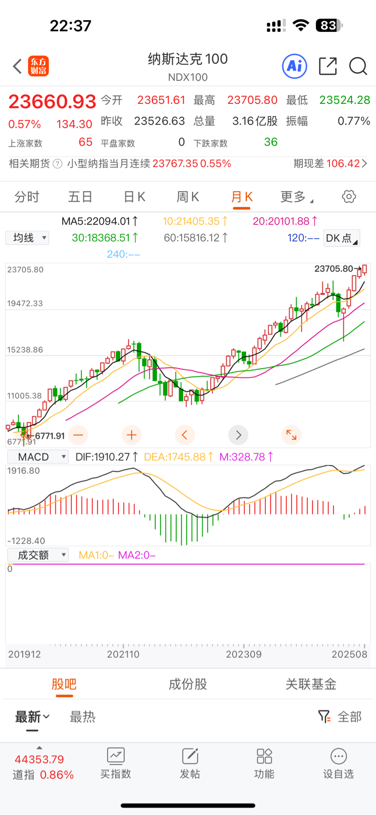
Task: Open 成交额 indicator dropdown
Action: point(38,555)
